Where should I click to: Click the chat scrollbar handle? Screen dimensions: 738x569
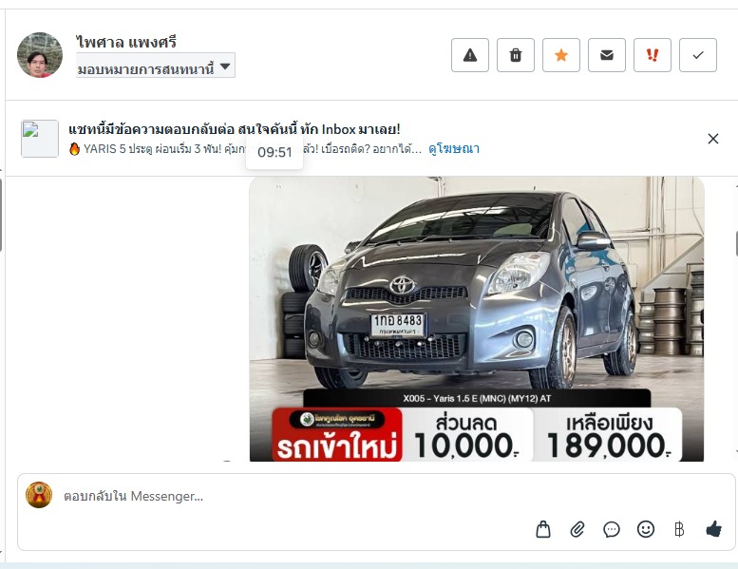tap(736, 243)
